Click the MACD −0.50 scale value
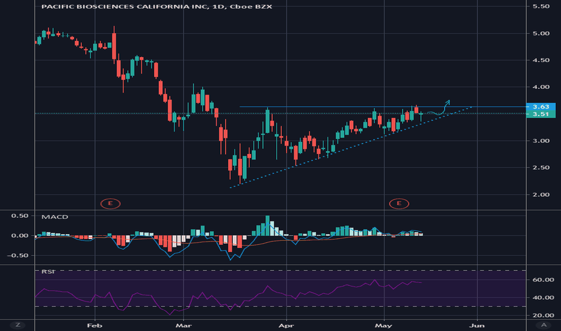This screenshot has width=561, height=331. click(17, 256)
